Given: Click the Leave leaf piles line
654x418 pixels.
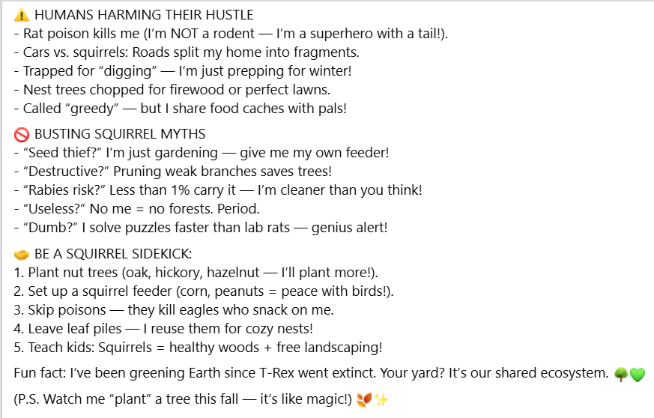Looking at the screenshot, I should click(x=163, y=329).
